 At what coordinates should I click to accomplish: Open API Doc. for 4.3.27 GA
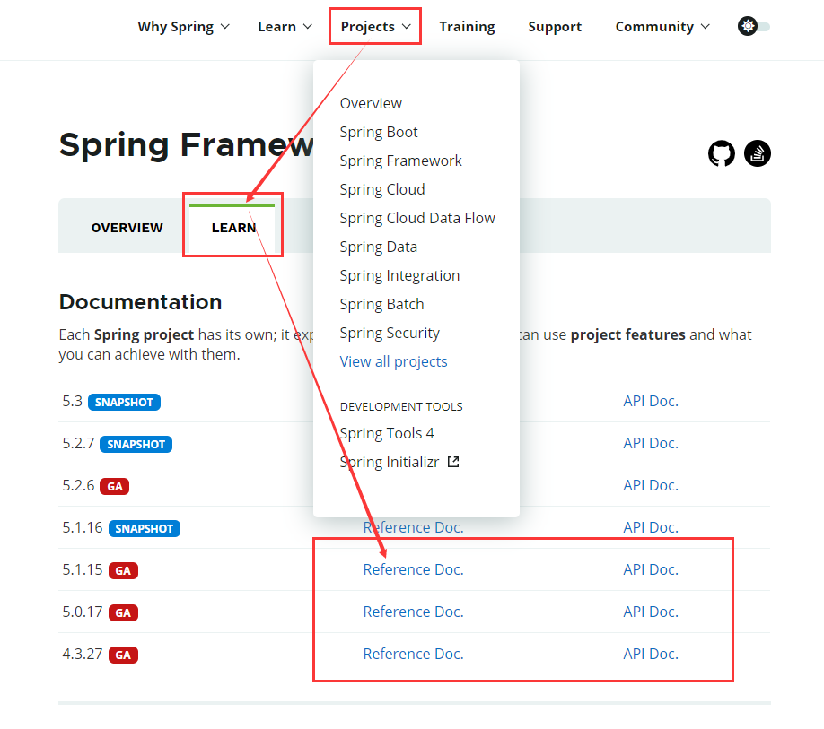click(x=651, y=654)
